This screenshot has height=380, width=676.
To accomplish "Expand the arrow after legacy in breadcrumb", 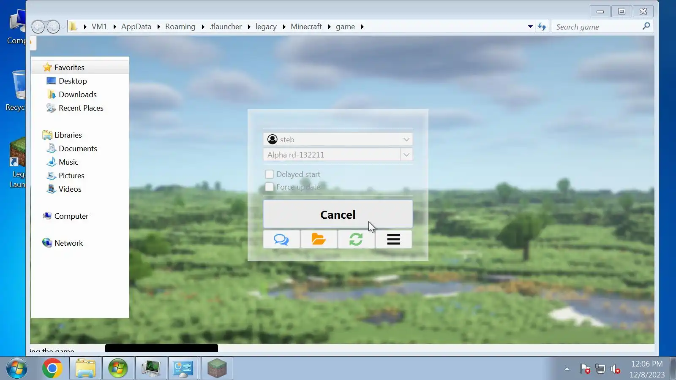I will (x=284, y=27).
